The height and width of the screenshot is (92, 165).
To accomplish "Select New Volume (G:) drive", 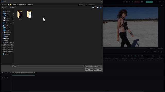I will coord(9,51).
